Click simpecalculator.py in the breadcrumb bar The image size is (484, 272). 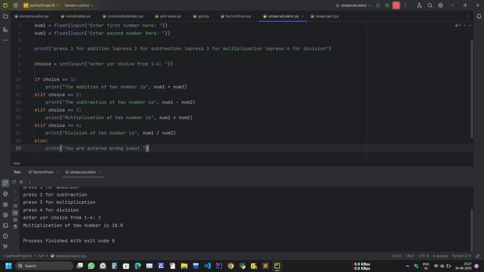(x=68, y=256)
